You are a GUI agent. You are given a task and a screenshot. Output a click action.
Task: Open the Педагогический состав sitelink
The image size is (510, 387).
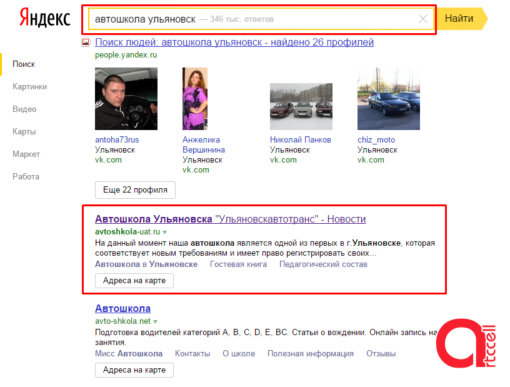(323, 264)
